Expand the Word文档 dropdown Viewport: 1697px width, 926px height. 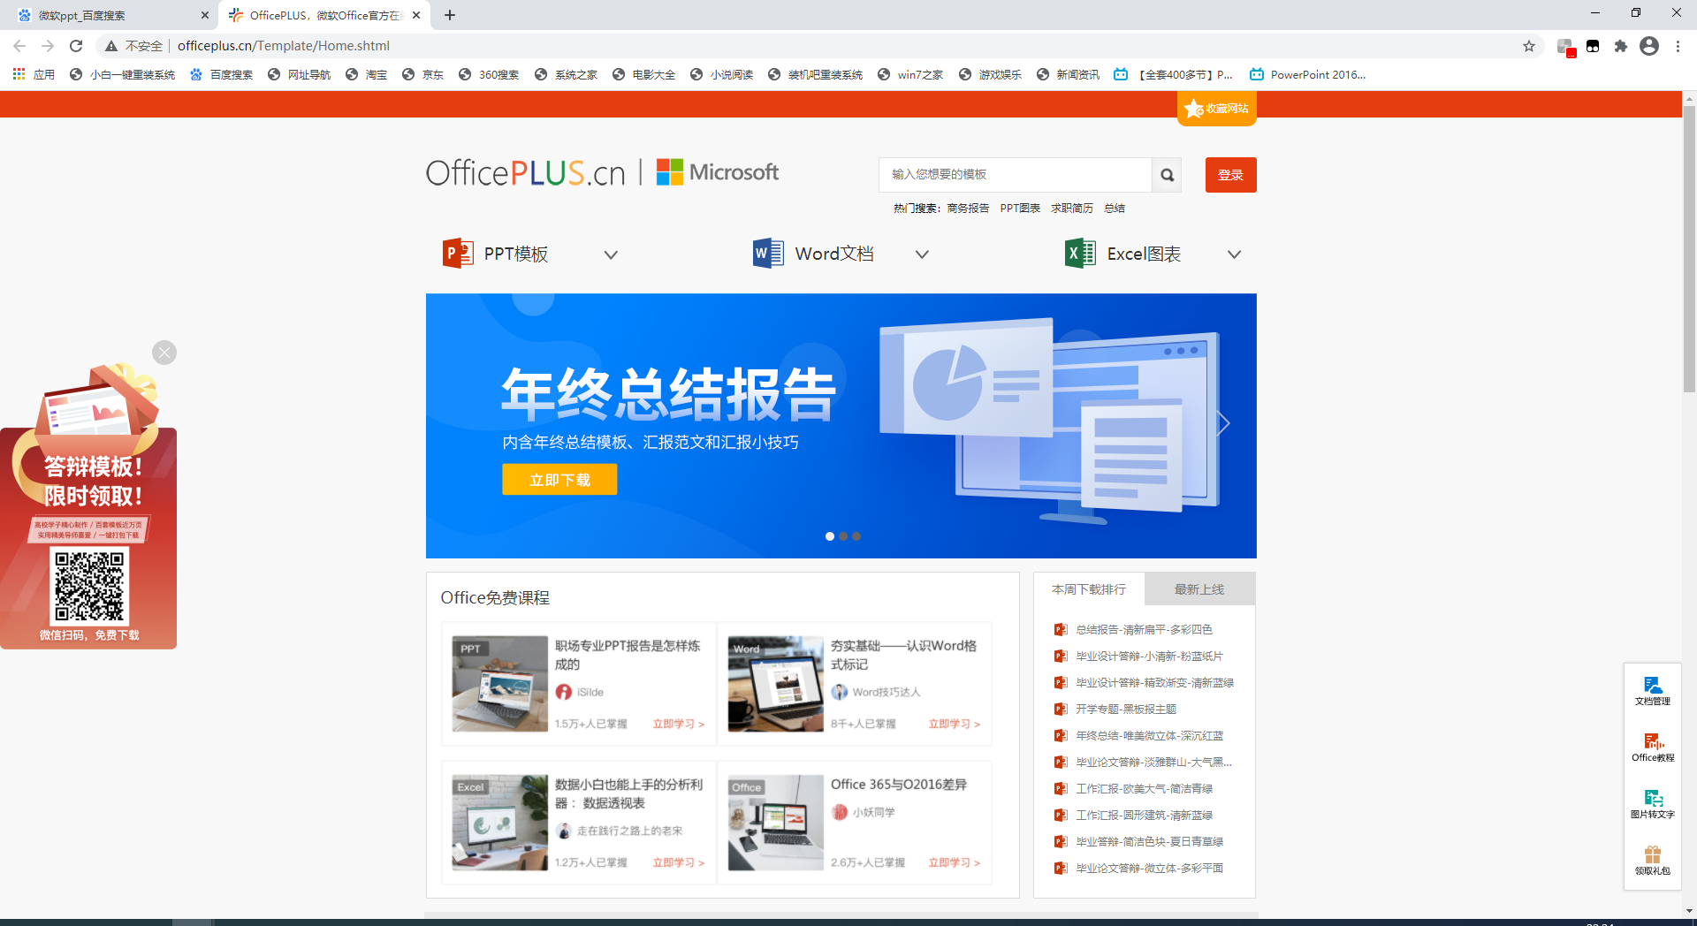coord(922,254)
